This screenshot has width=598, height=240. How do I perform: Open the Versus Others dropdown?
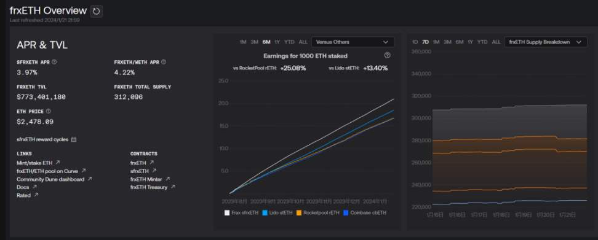pyautogui.click(x=353, y=42)
